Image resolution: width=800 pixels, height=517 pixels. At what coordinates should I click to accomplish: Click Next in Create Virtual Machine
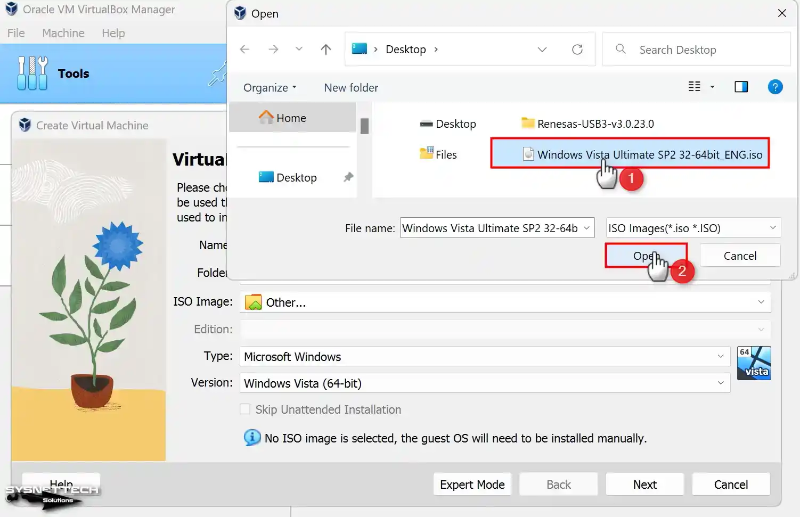(644, 484)
